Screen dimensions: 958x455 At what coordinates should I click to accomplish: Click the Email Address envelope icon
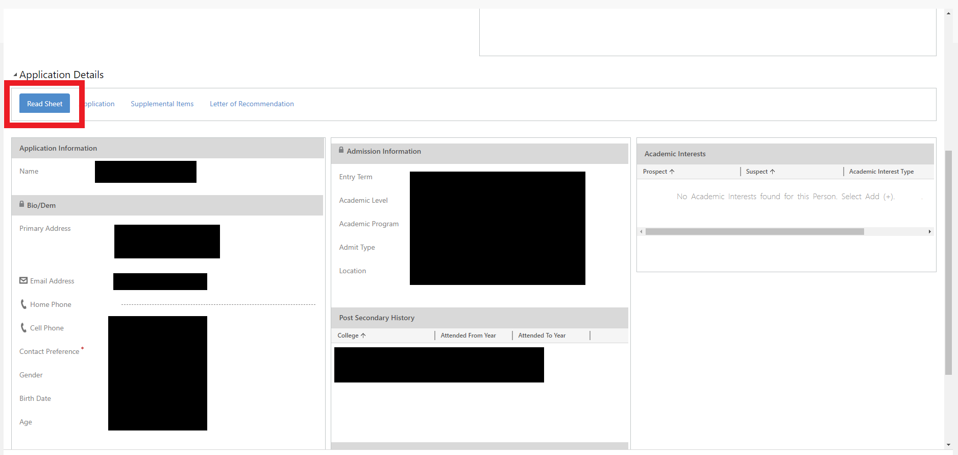(23, 280)
